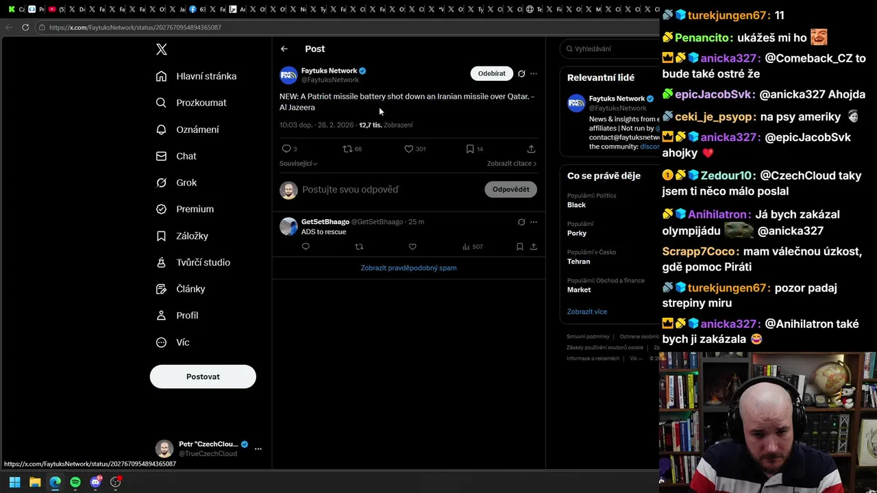Open the trending topic Black
The width and height of the screenshot is (877, 493).
(576, 205)
